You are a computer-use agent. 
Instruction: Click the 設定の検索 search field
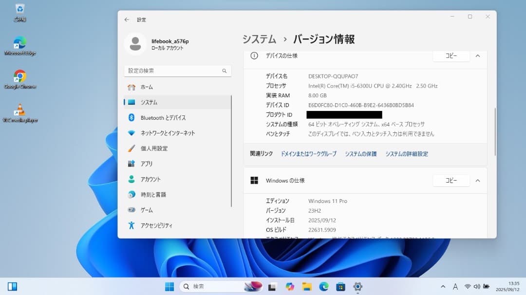pyautogui.click(x=177, y=71)
